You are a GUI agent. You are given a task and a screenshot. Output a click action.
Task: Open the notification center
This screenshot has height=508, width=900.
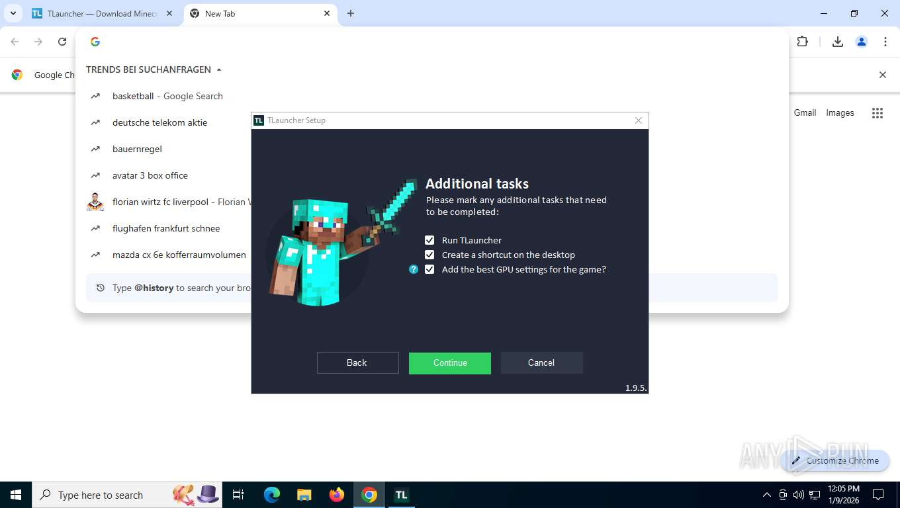click(x=878, y=495)
